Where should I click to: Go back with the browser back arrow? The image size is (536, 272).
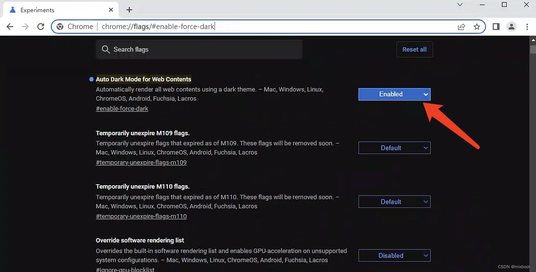pyautogui.click(x=10, y=27)
